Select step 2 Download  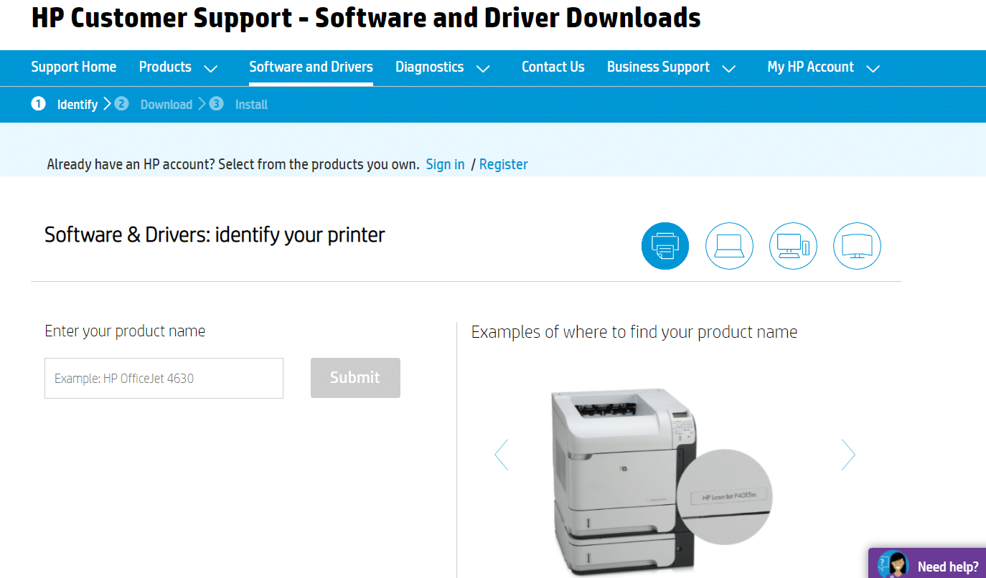[154, 104]
